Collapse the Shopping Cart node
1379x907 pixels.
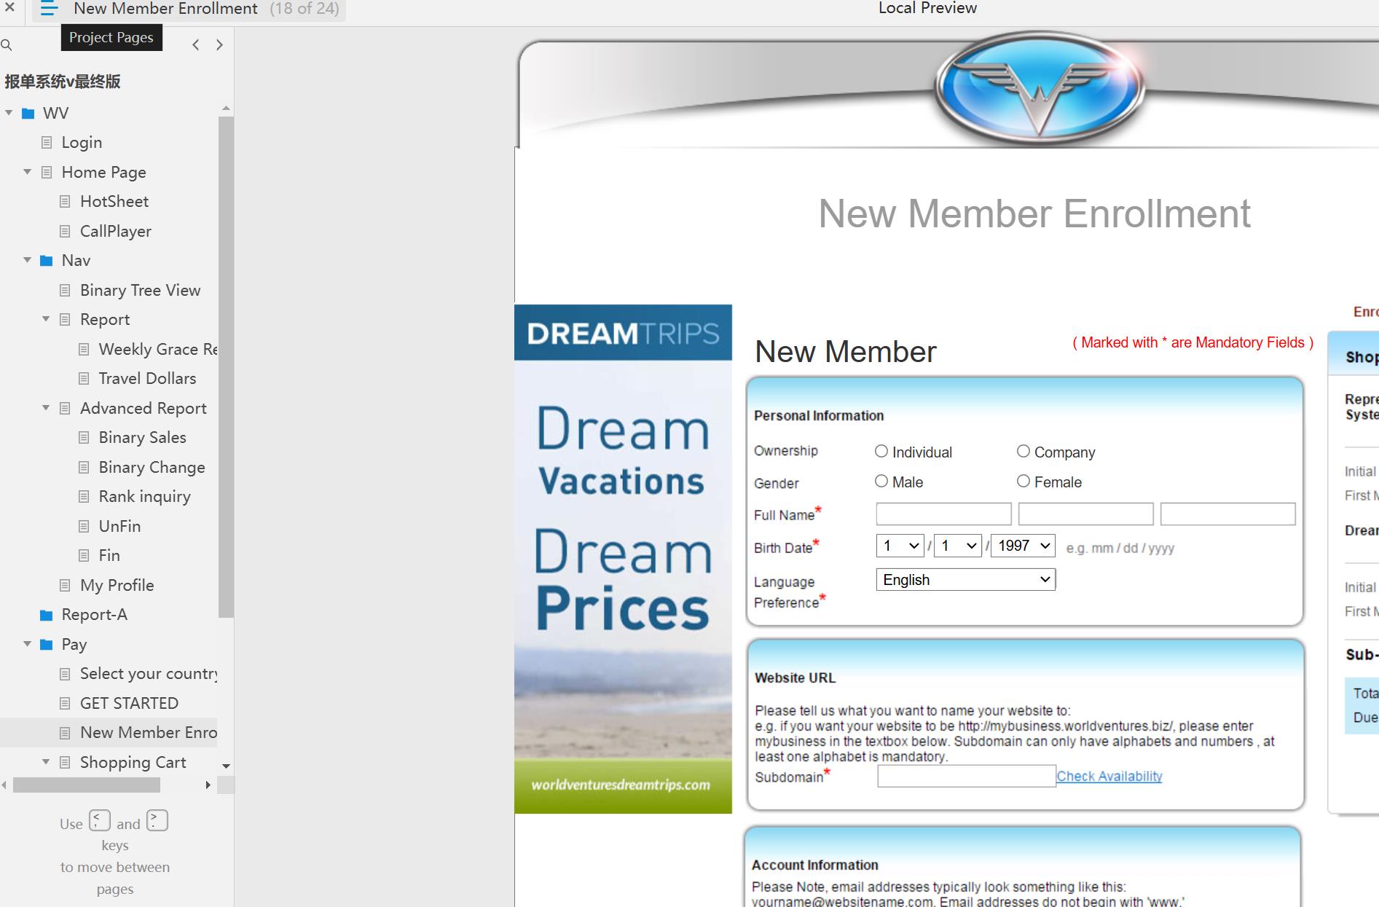click(x=46, y=762)
